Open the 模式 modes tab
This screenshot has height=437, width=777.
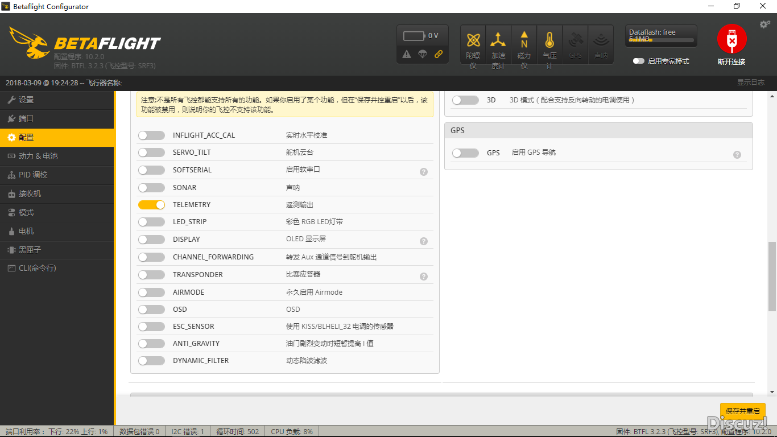coord(57,212)
